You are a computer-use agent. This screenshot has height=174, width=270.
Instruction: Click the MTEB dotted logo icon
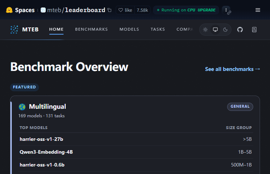[14, 30]
